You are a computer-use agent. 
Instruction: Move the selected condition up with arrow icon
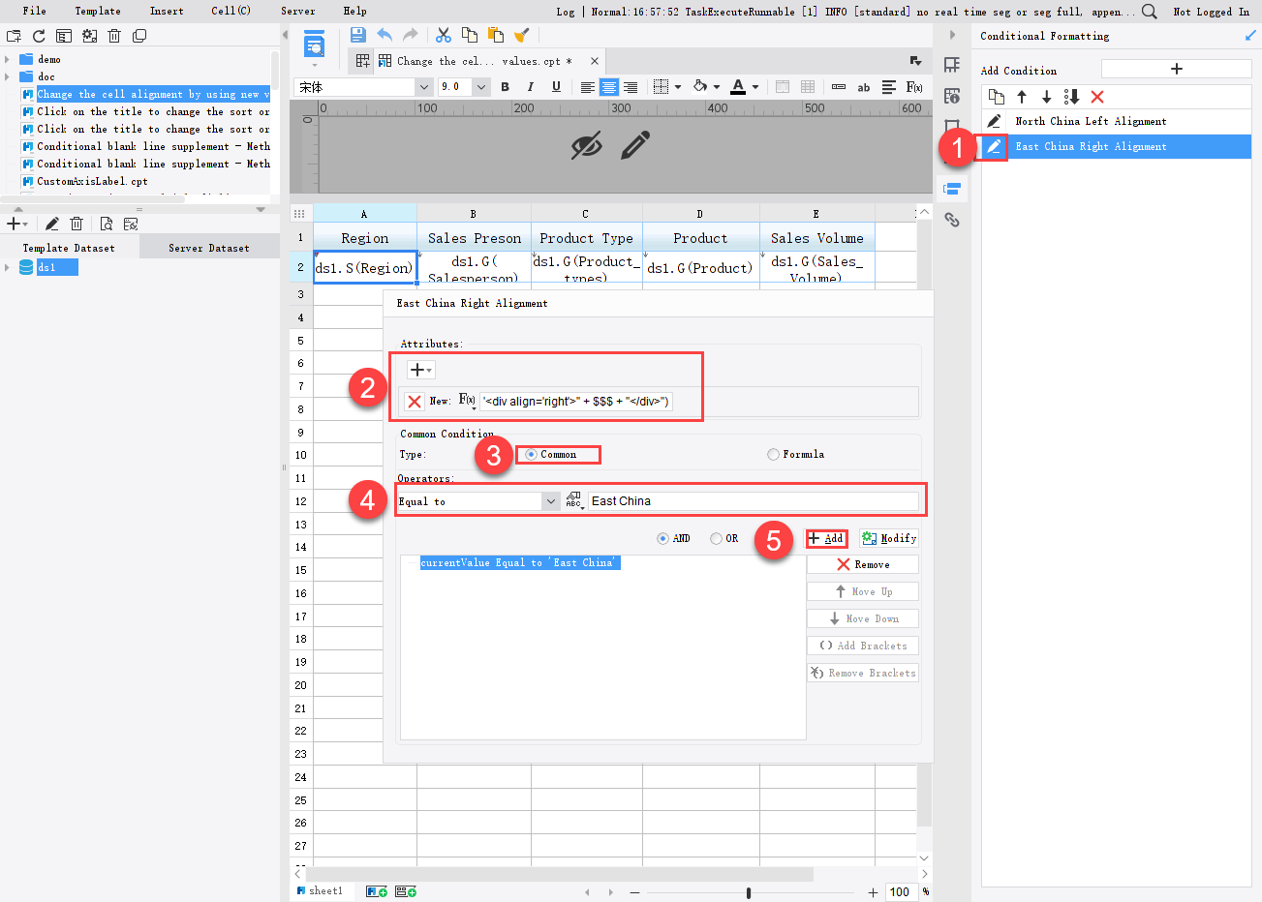[1024, 96]
